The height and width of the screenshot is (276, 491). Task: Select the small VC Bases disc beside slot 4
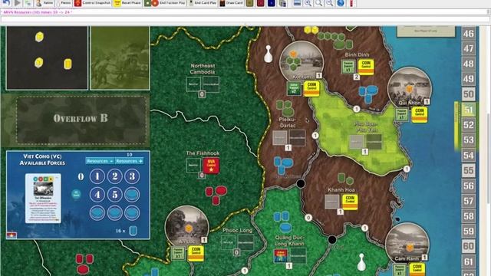(76, 194)
